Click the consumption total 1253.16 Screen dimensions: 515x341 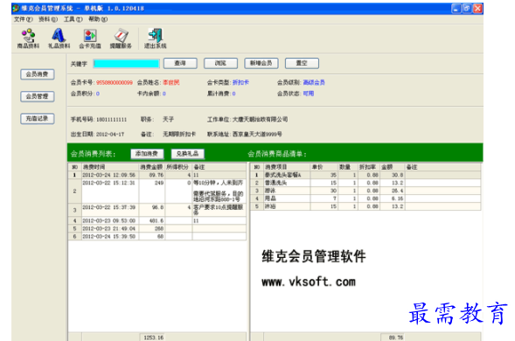153,338
